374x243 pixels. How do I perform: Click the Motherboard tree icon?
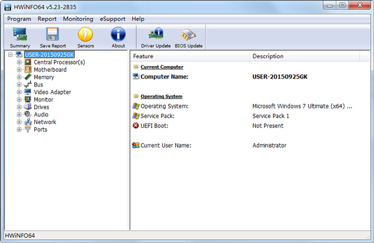click(28, 70)
